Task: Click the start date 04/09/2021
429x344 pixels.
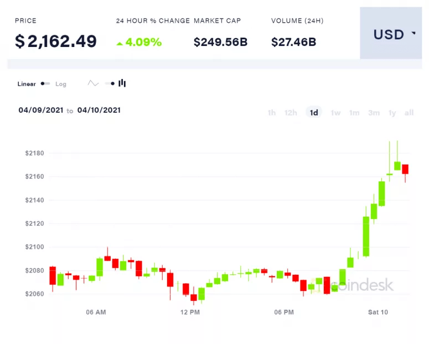Action: point(41,110)
